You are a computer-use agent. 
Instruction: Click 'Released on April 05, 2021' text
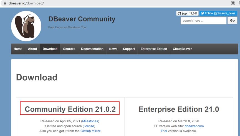point(60,121)
